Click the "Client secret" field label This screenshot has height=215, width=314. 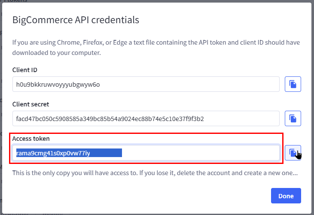(30, 104)
